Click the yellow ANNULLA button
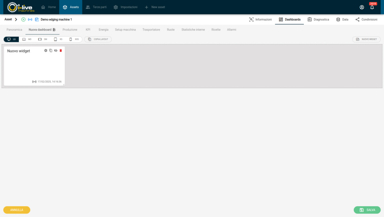This screenshot has height=217, width=384. tap(17, 210)
